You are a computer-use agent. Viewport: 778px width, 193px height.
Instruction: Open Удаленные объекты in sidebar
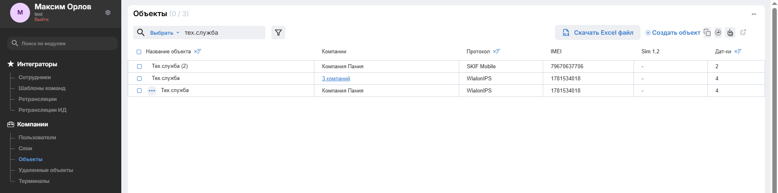(x=46, y=170)
